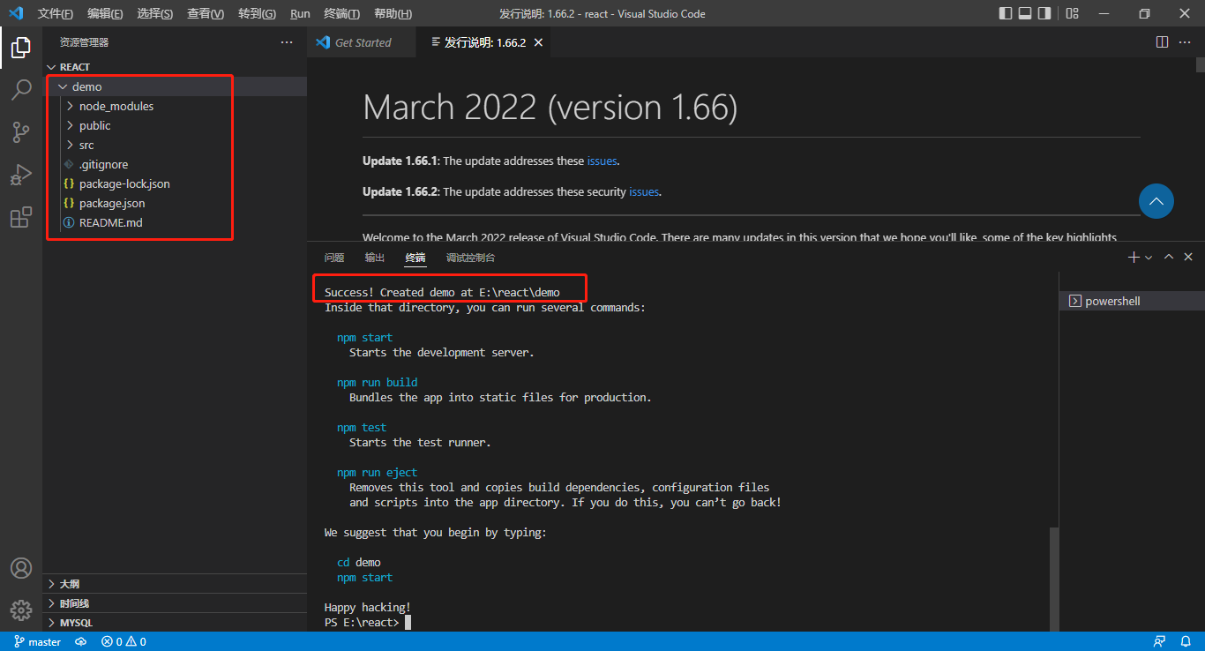The image size is (1205, 651).
Task: Open the 编辑(E) menu
Action: 105,13
